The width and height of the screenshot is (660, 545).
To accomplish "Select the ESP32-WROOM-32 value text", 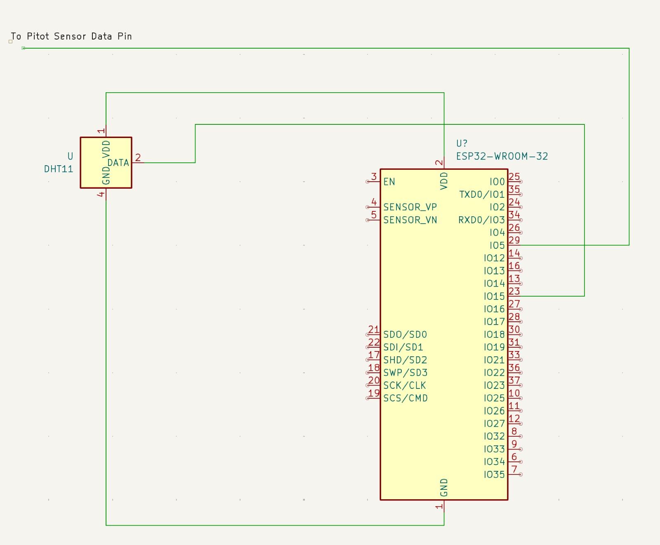I will tap(502, 156).
